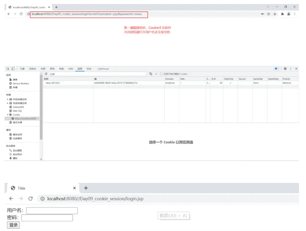
Task: Select 信任令牌 in the storage tree
Action: [16, 122]
